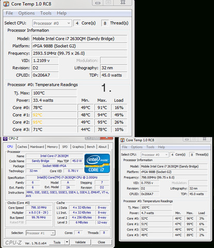Click the Core #1 92°C temperature field
The image size is (214, 248).
[x=54, y=115]
